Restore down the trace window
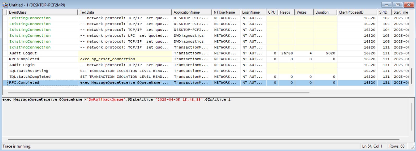This screenshot has width=416, height=151. tap(397, 5)
